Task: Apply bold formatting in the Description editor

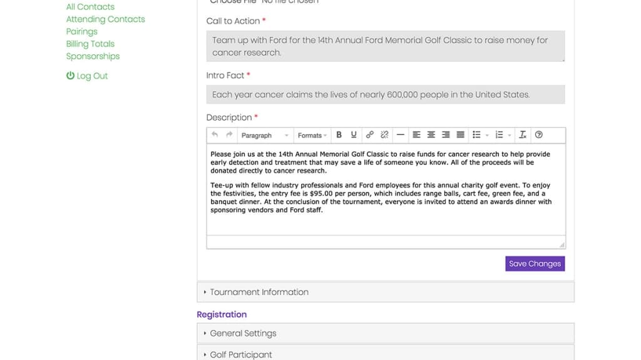Action: (339, 135)
